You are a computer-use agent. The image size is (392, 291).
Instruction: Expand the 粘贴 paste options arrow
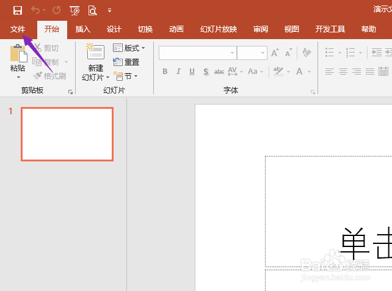[x=18, y=77]
